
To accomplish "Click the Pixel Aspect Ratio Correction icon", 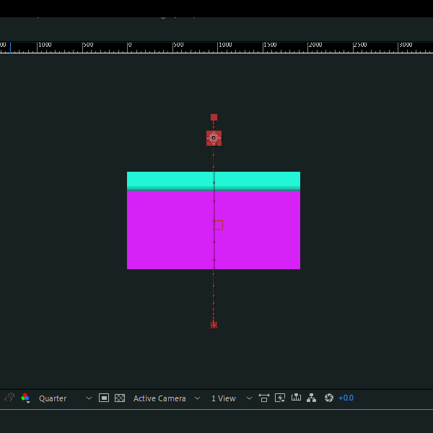I will [264, 398].
